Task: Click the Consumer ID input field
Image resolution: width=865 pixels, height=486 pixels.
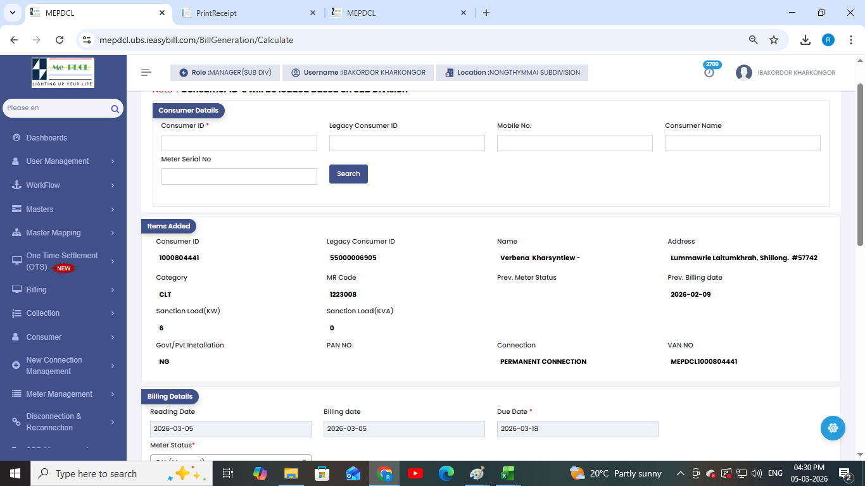Action: pyautogui.click(x=239, y=143)
